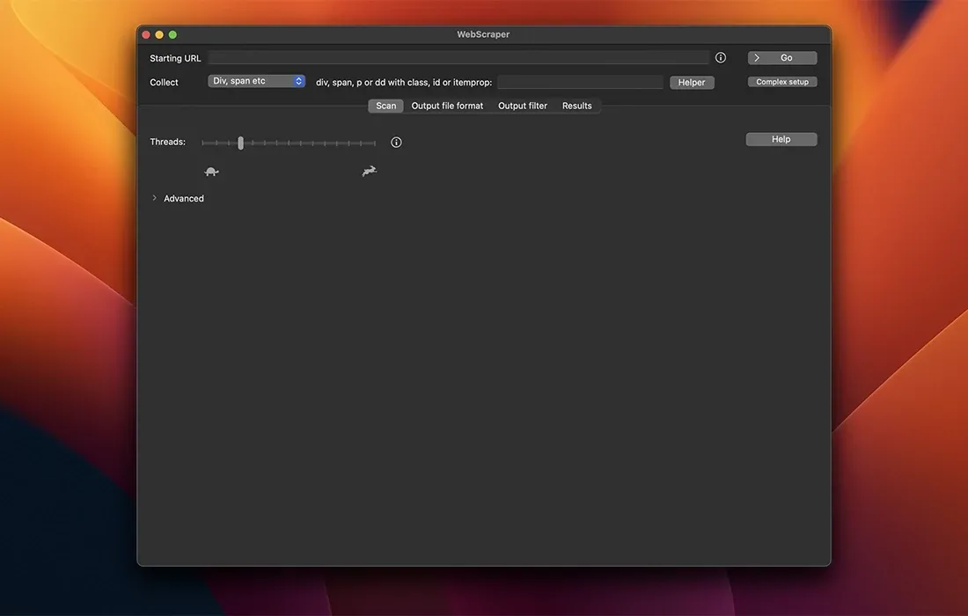Click the Threads slider handle
This screenshot has width=968, height=616.
click(240, 143)
